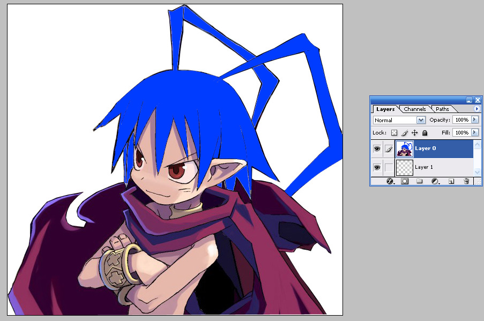Click the lock transparent pixels icon
484x321 pixels.
[x=394, y=132]
